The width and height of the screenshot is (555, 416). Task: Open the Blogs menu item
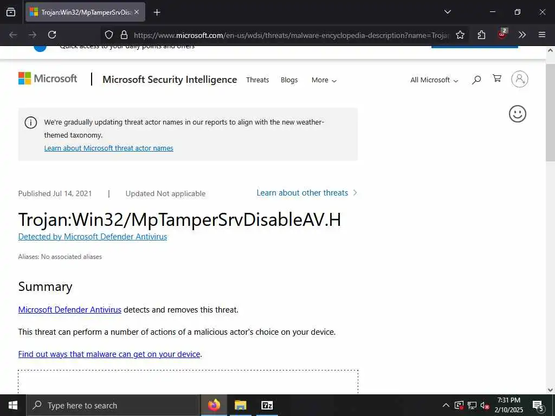coord(289,80)
